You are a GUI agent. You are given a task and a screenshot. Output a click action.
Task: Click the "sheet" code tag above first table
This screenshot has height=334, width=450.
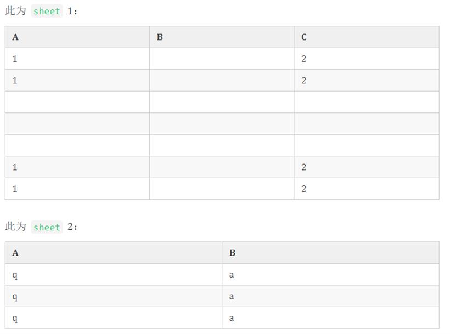pos(47,11)
